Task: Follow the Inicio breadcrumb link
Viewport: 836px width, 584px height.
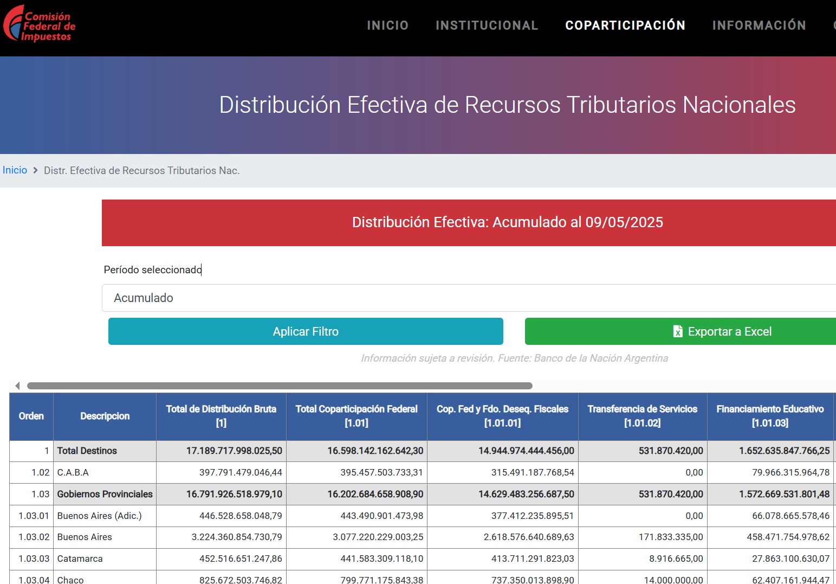Action: pyautogui.click(x=15, y=170)
